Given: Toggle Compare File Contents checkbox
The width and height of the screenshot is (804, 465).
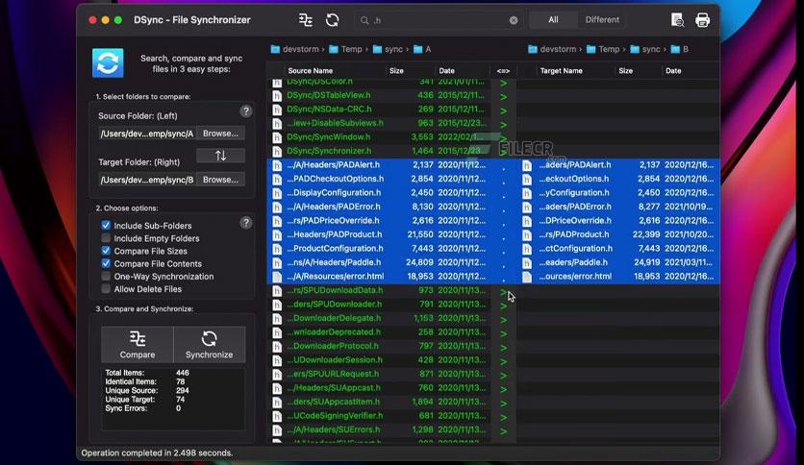Looking at the screenshot, I should (x=106, y=264).
